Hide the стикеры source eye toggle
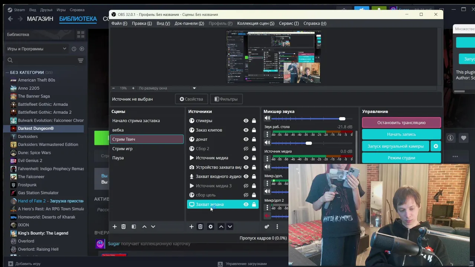Image resolution: width=475 pixels, height=267 pixels. (246, 121)
